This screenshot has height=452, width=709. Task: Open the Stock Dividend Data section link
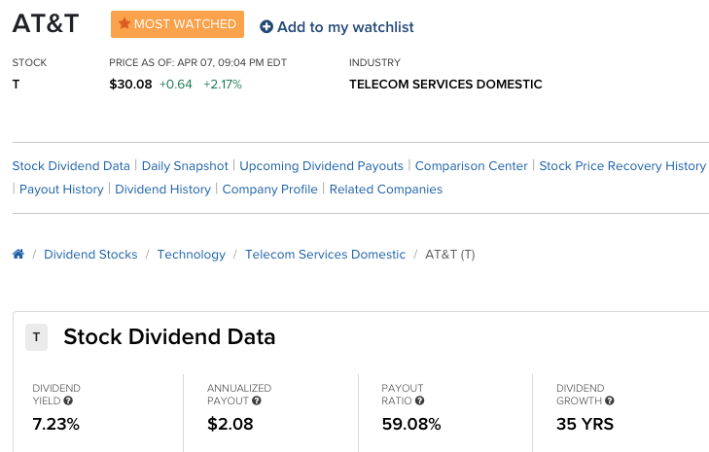(x=71, y=166)
